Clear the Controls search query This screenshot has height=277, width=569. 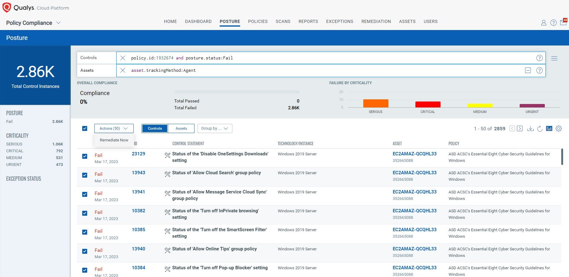coord(123,58)
